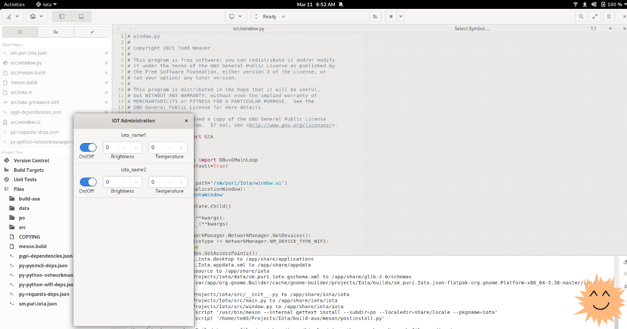This screenshot has width=627, height=329.
Task: Follow the gnu.org/licenses link in code
Action: [290, 125]
